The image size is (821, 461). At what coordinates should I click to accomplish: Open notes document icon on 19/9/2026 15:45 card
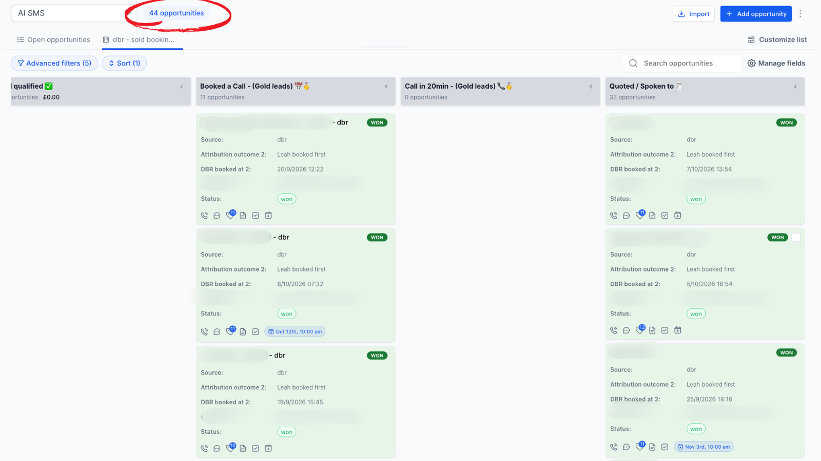click(243, 449)
